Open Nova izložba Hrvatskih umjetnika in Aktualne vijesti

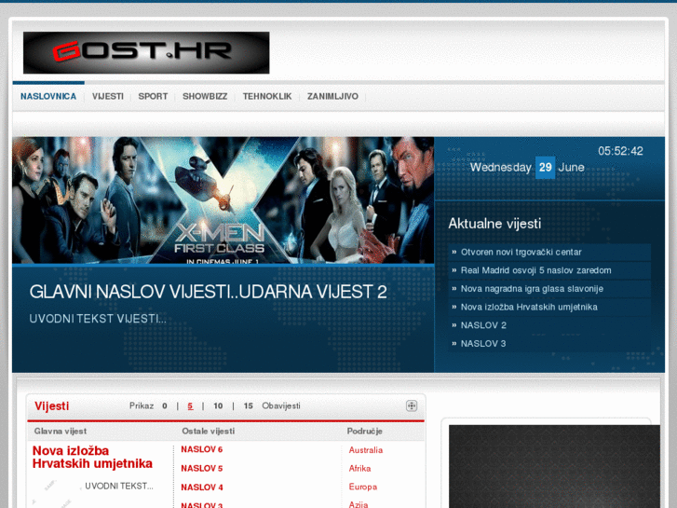coord(549,307)
